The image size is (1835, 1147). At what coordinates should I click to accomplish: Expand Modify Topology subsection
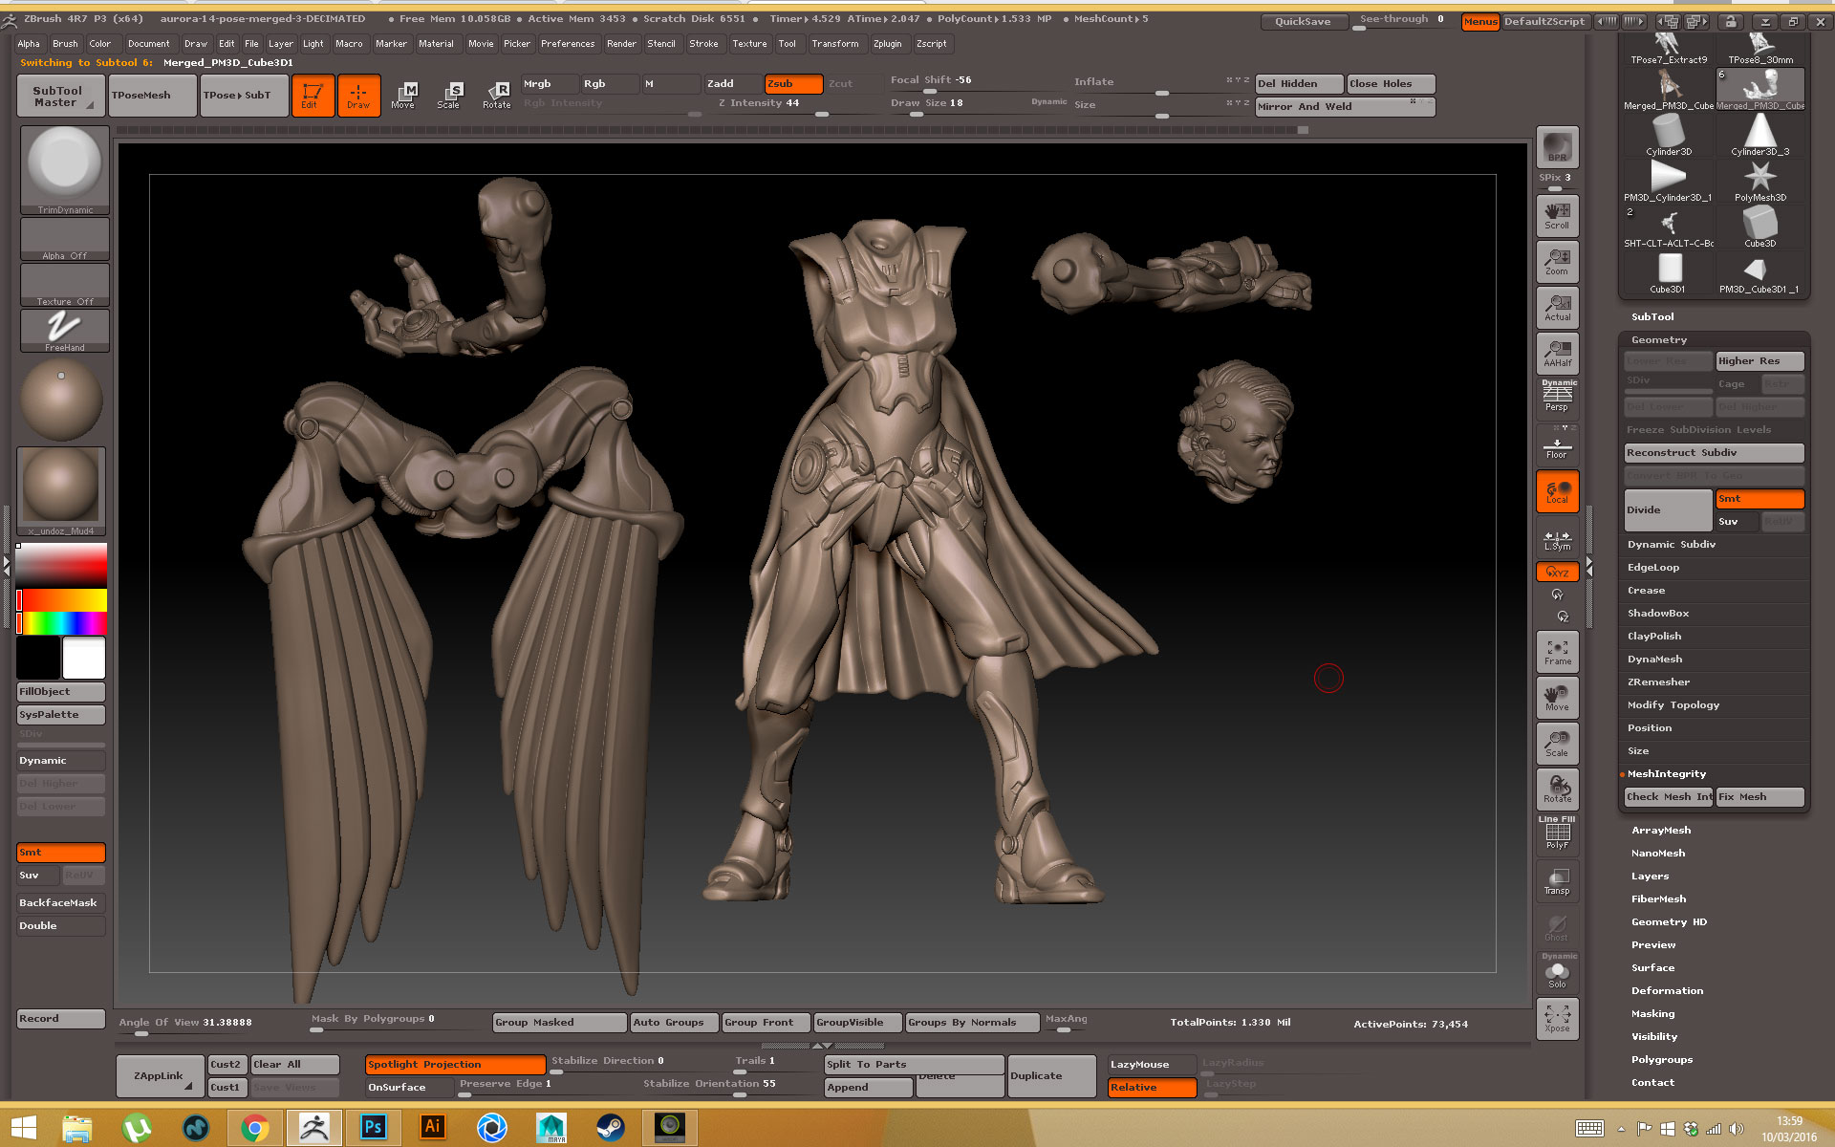pos(1673,705)
